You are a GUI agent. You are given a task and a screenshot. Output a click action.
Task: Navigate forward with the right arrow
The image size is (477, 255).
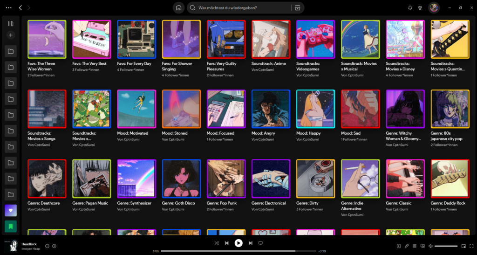29,8
